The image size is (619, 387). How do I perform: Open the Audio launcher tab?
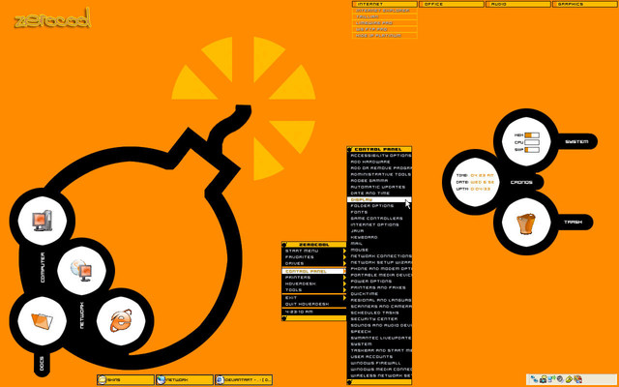518,4
